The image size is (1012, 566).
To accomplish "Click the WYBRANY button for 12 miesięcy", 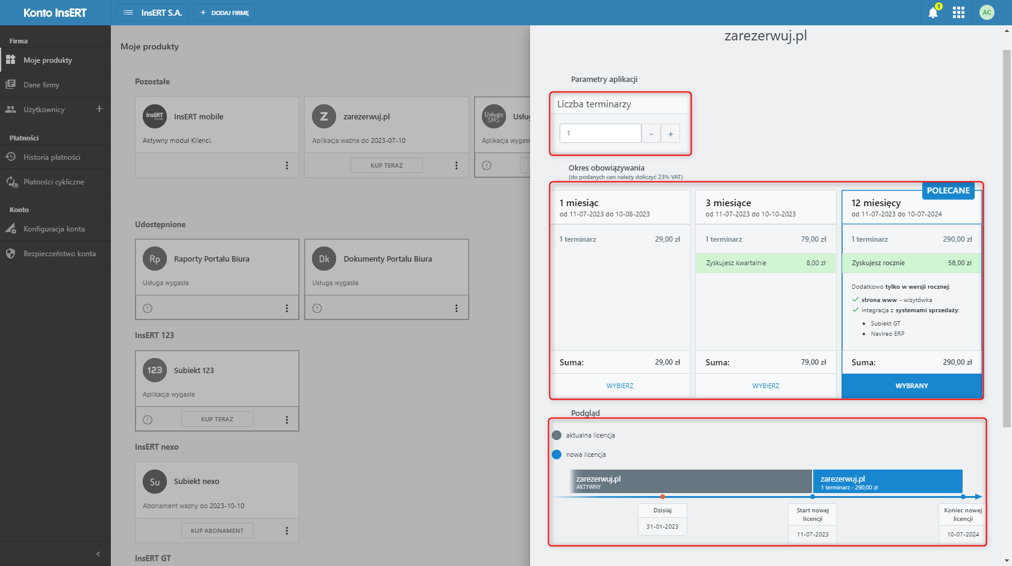I will tap(912, 386).
